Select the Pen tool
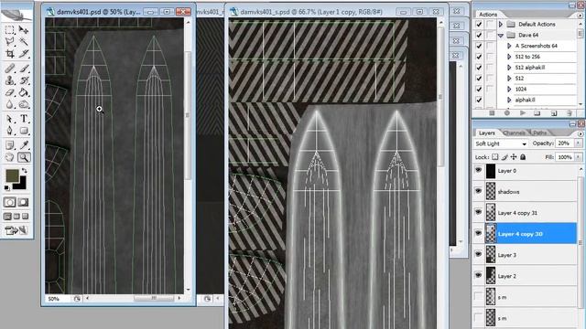Screen dimensions: 586x329 (10, 131)
